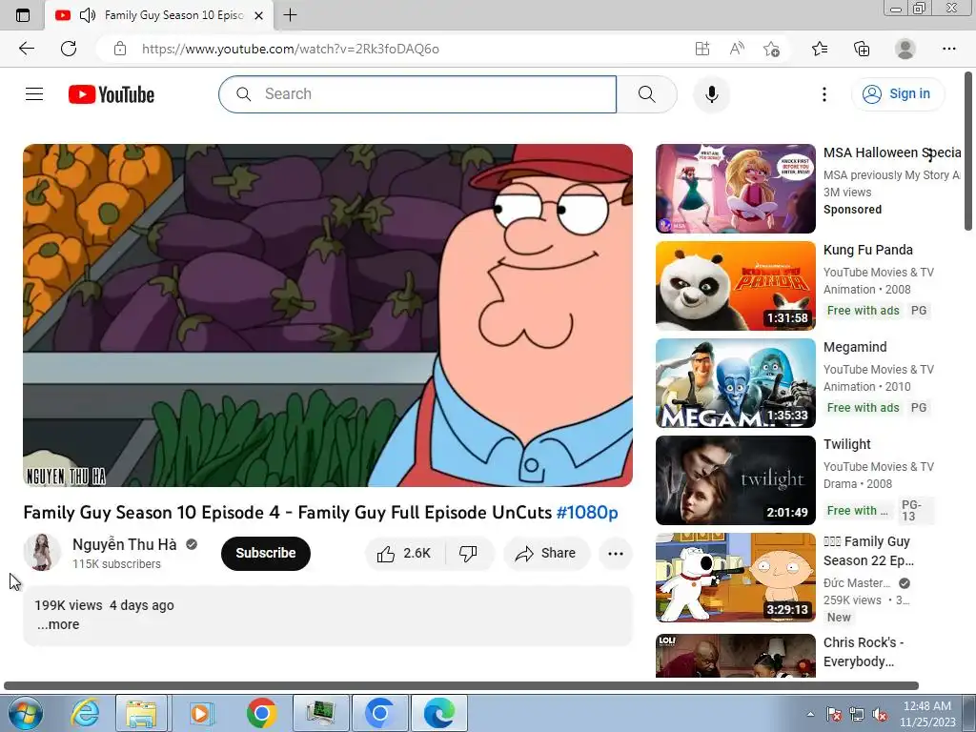Select the Family Guy Season 10 tab
This screenshot has width=976, height=732.
click(x=159, y=15)
